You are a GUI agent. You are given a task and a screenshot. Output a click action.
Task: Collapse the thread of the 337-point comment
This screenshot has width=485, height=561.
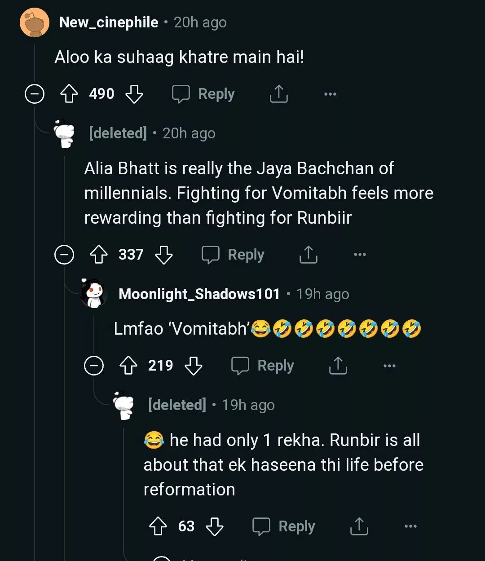click(x=64, y=255)
